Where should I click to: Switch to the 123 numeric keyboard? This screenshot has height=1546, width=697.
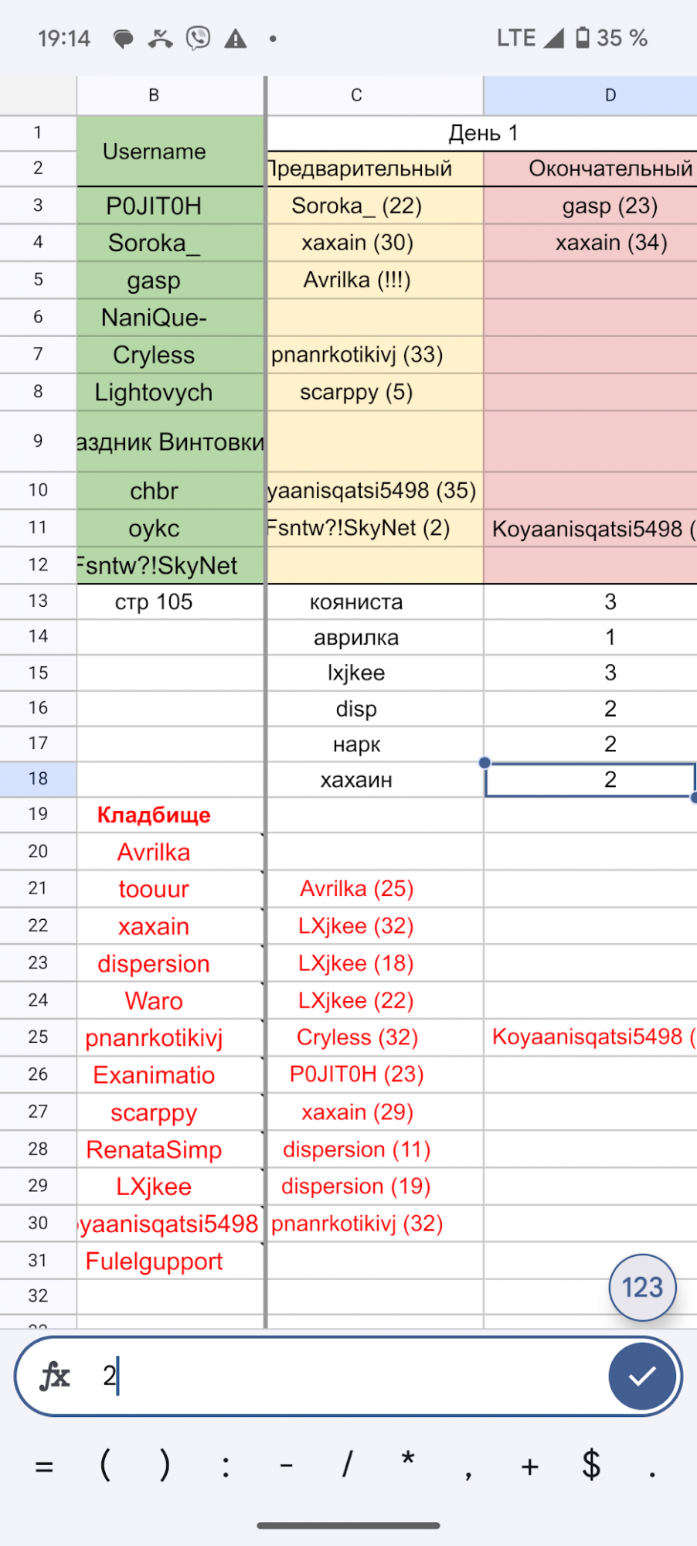point(642,1287)
